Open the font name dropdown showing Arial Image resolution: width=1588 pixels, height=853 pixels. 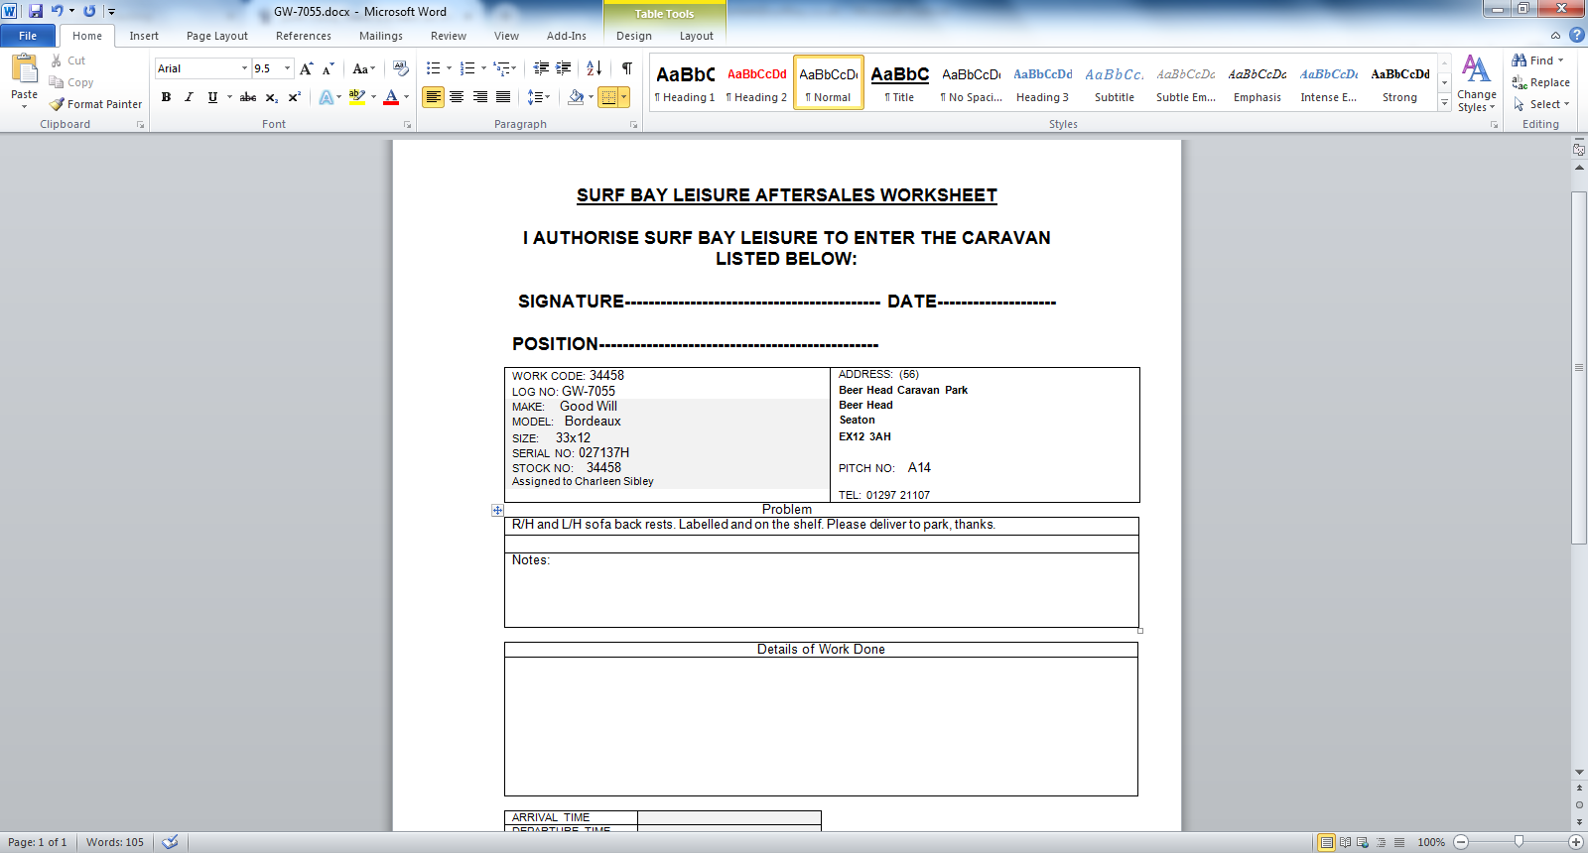[x=244, y=68]
